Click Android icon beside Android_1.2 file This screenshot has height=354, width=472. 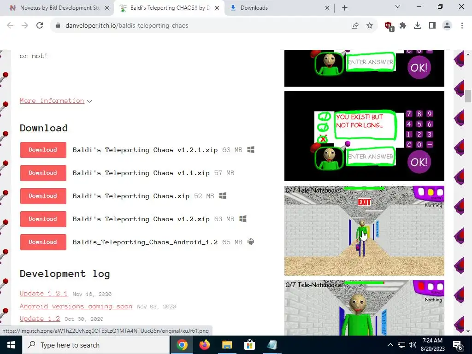point(251,242)
